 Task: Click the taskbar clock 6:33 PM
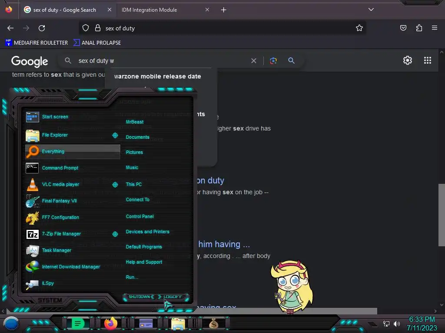[422, 320]
